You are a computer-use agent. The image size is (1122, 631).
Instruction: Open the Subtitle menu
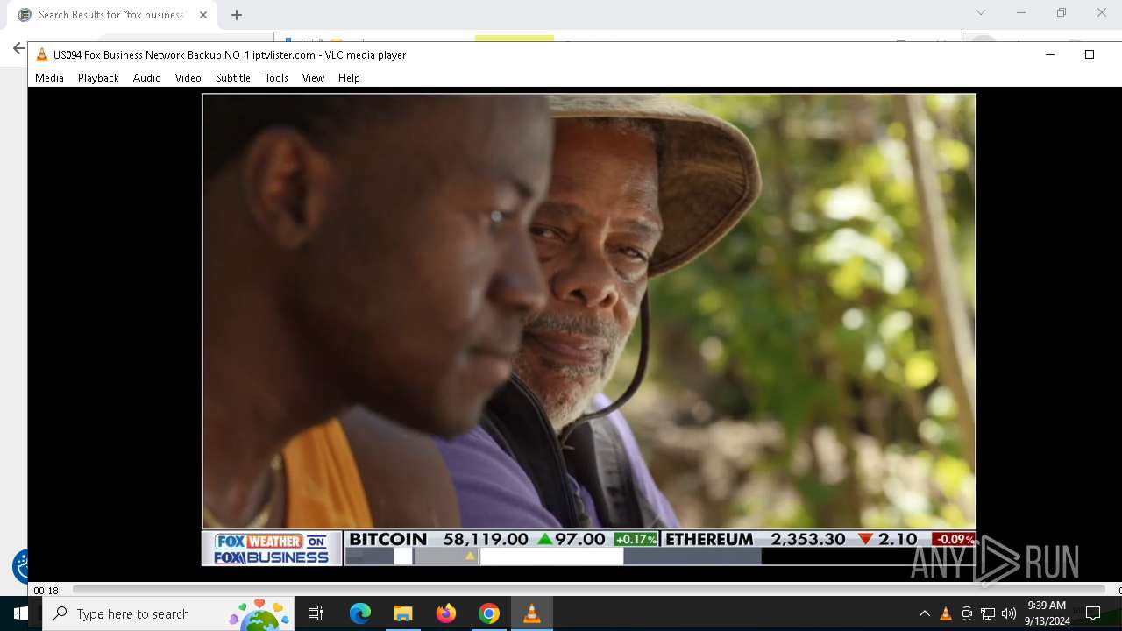pos(233,78)
